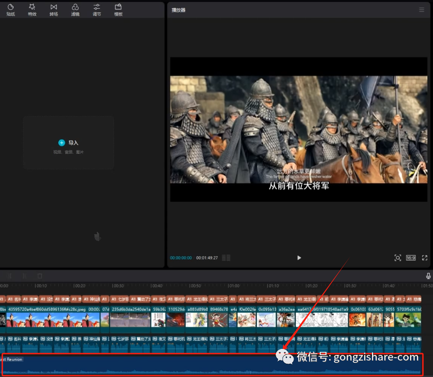Viewport: 433px width, 377px height.
Task: Click the 01:00 mark on timeline ruler
Action: click(234, 286)
